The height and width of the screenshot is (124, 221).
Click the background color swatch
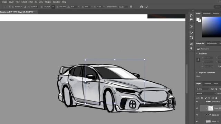point(200,21)
